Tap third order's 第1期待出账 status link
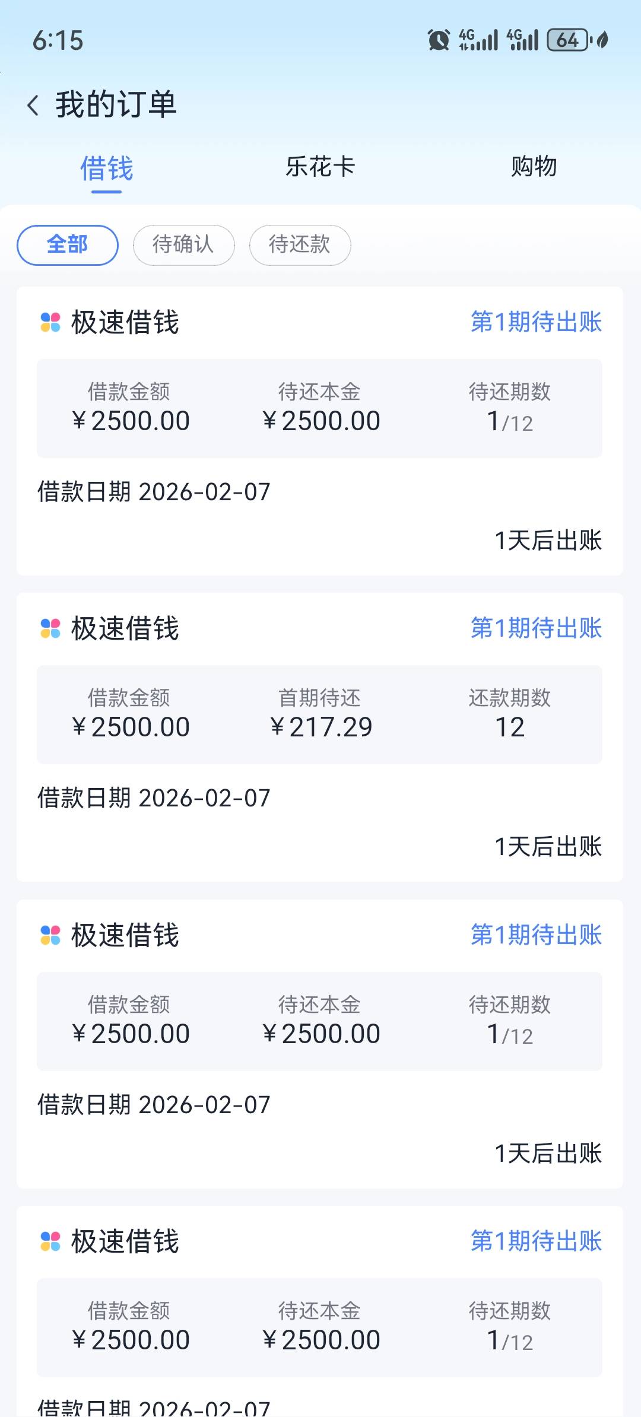641x1417 pixels. click(536, 935)
